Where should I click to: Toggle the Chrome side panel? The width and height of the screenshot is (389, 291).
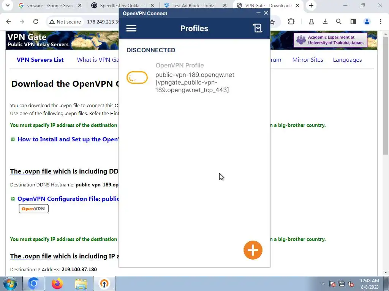353,22
